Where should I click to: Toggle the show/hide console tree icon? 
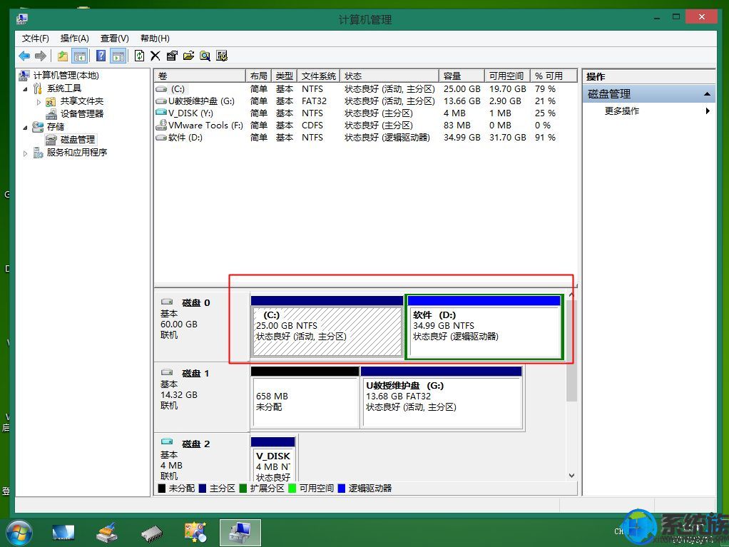[x=80, y=56]
